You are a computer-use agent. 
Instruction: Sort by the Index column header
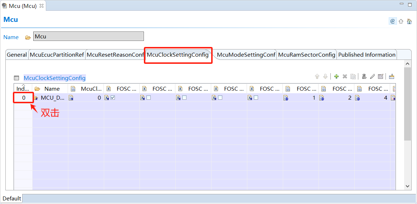point(23,89)
